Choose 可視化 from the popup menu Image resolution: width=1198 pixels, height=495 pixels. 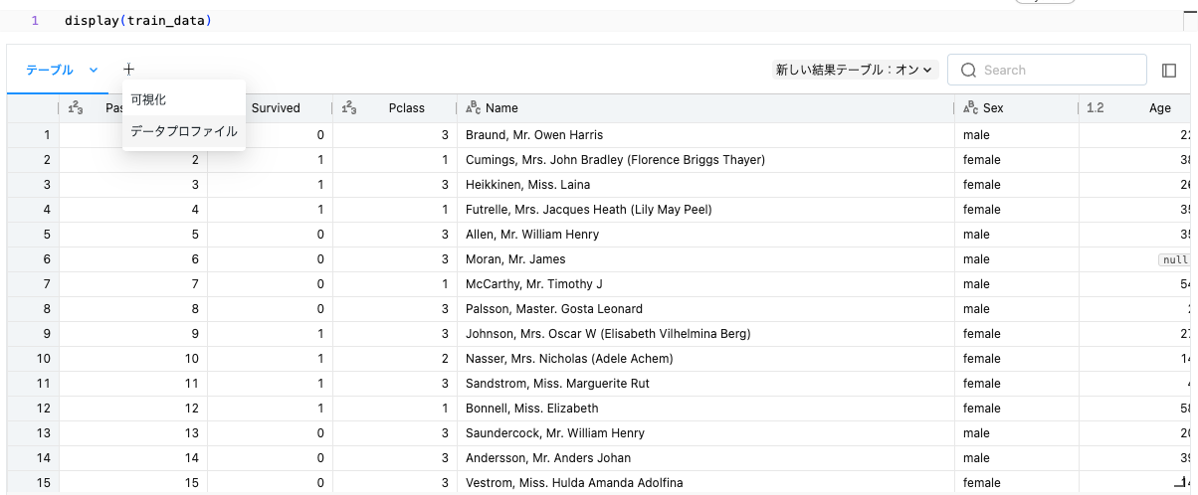coord(184,99)
